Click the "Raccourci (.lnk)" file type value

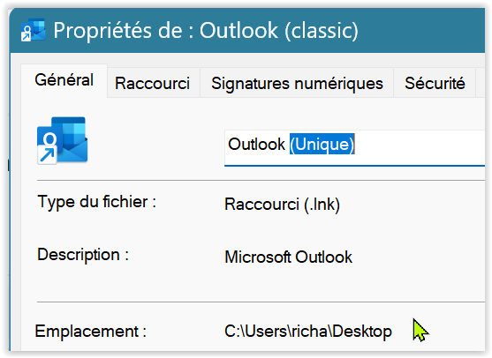tap(282, 205)
